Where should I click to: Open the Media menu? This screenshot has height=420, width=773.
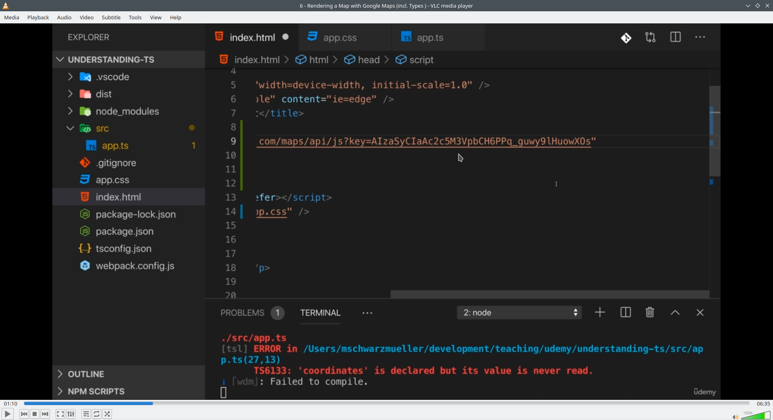(12, 17)
